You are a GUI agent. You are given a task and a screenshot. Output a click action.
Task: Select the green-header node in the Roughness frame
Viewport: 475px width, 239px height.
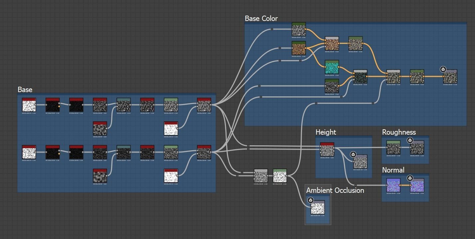tap(393, 147)
